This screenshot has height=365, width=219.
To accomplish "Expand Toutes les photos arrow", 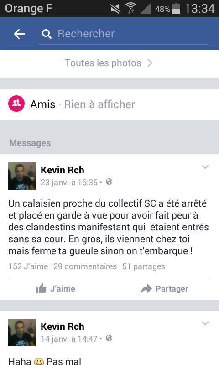I will coord(150,63).
